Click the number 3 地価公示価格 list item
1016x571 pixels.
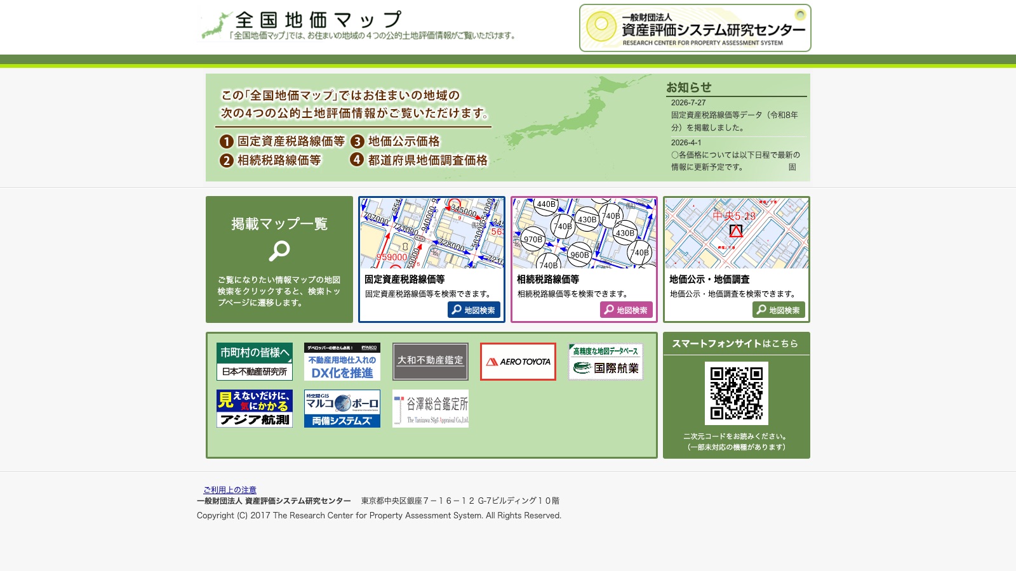(x=395, y=141)
